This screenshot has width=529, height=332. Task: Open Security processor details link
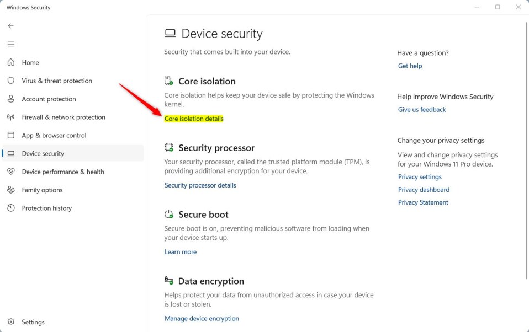(x=200, y=185)
